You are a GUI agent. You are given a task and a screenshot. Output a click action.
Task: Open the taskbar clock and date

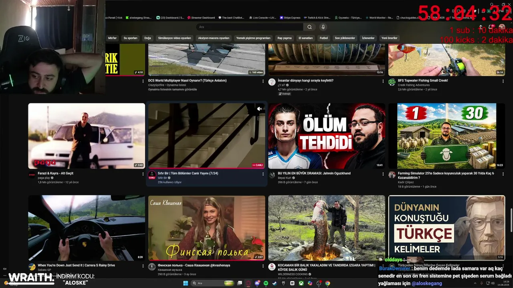[x=503, y=283]
